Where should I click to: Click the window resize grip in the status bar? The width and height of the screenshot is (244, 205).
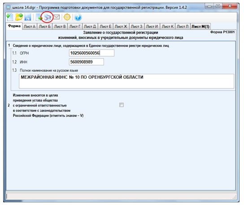point(235,197)
